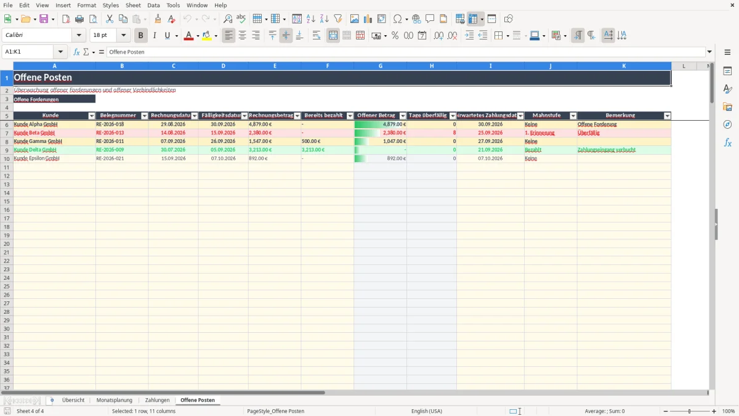Open the Mahnstufe column filter dropdown
The image size is (739, 416).
tap(573, 116)
